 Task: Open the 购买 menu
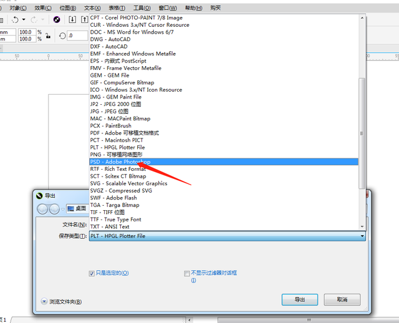[x=215, y=8]
